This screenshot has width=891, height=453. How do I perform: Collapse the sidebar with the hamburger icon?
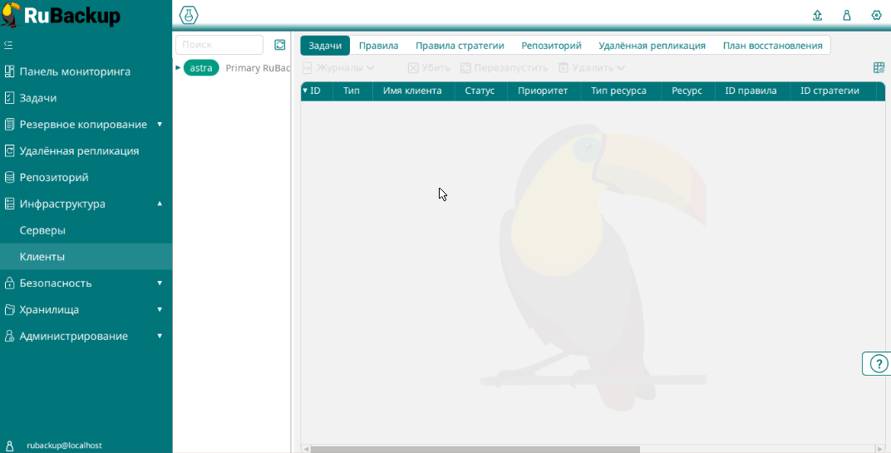coord(8,45)
